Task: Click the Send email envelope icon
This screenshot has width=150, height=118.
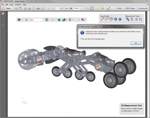Action: point(43,8)
